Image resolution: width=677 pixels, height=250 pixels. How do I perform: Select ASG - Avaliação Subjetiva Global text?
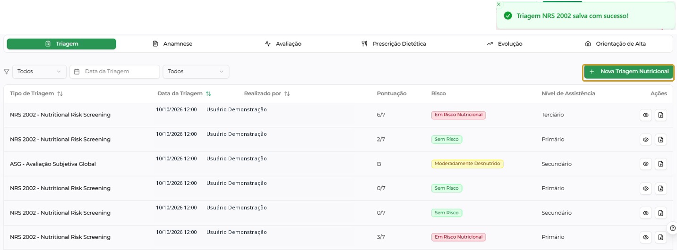tap(53, 164)
